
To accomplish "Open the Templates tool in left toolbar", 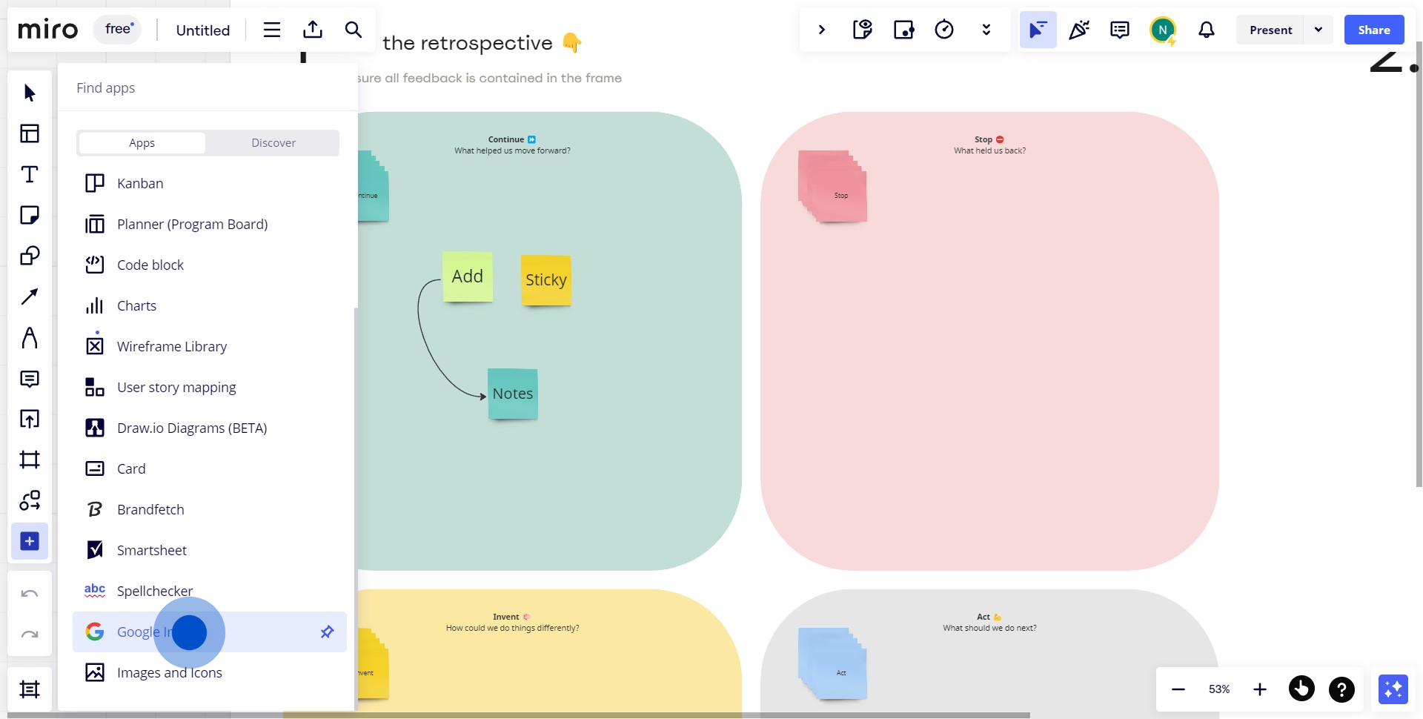I will (x=30, y=133).
